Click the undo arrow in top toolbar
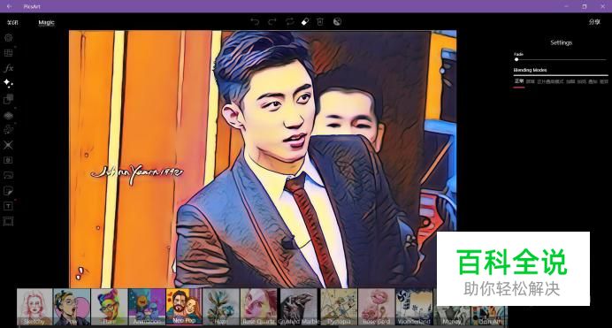 coord(255,22)
